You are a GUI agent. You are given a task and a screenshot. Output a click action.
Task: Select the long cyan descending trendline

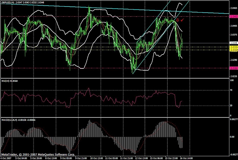tap(115, 8)
